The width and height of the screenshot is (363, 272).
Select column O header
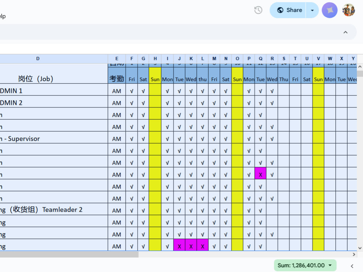[x=237, y=59]
